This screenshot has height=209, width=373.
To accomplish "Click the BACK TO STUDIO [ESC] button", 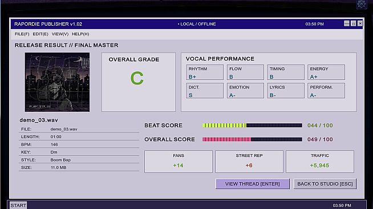I will coord(325,184).
